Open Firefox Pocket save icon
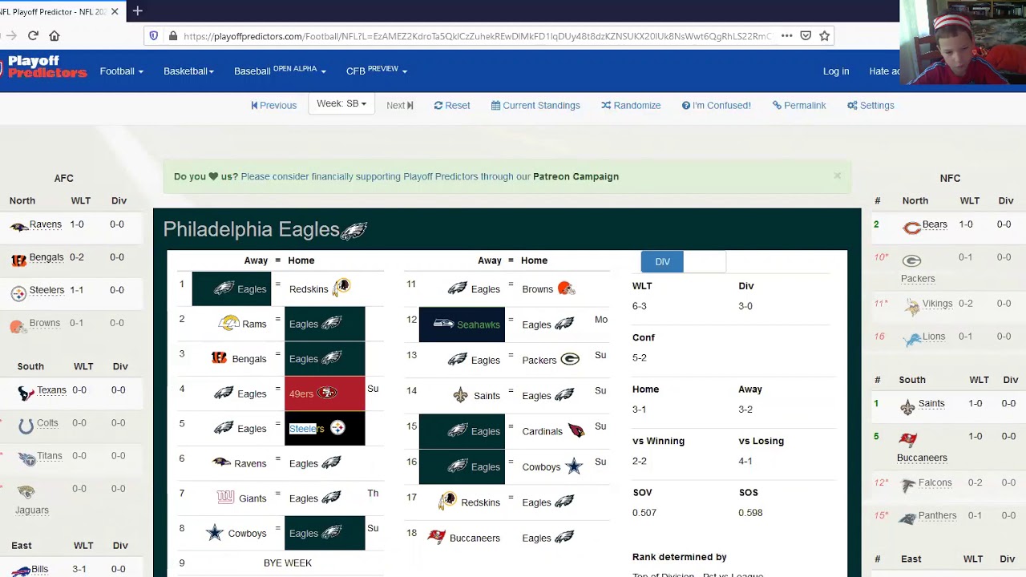This screenshot has height=577, width=1026. coord(806,35)
